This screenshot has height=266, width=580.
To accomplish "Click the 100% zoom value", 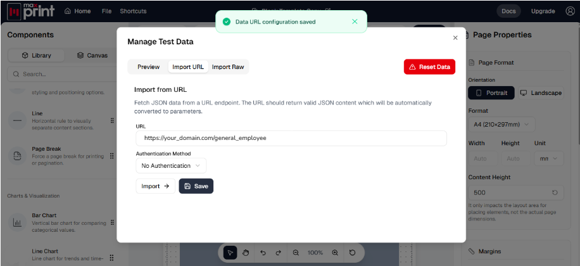I will pyautogui.click(x=315, y=253).
